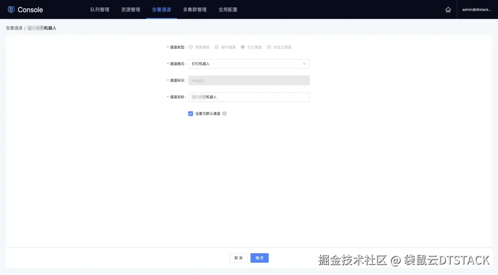This screenshot has height=275, width=498.
Task: Click the 告警通道 breadcrumb link
Action: click(14, 28)
